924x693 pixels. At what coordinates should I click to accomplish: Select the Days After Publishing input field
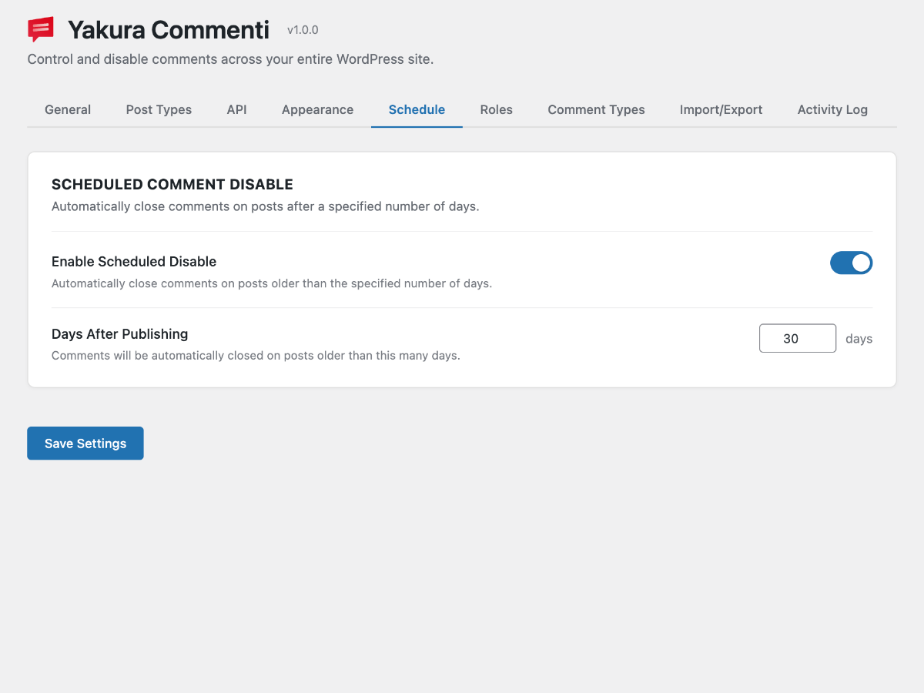coord(798,338)
